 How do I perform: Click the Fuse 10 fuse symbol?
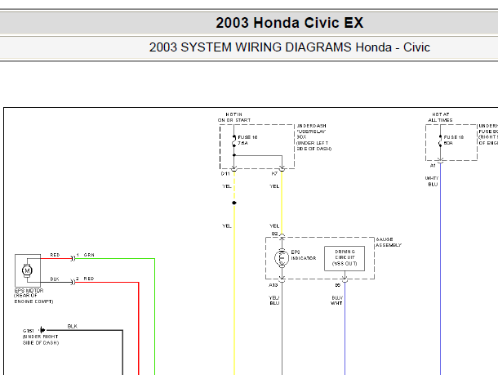(234, 141)
